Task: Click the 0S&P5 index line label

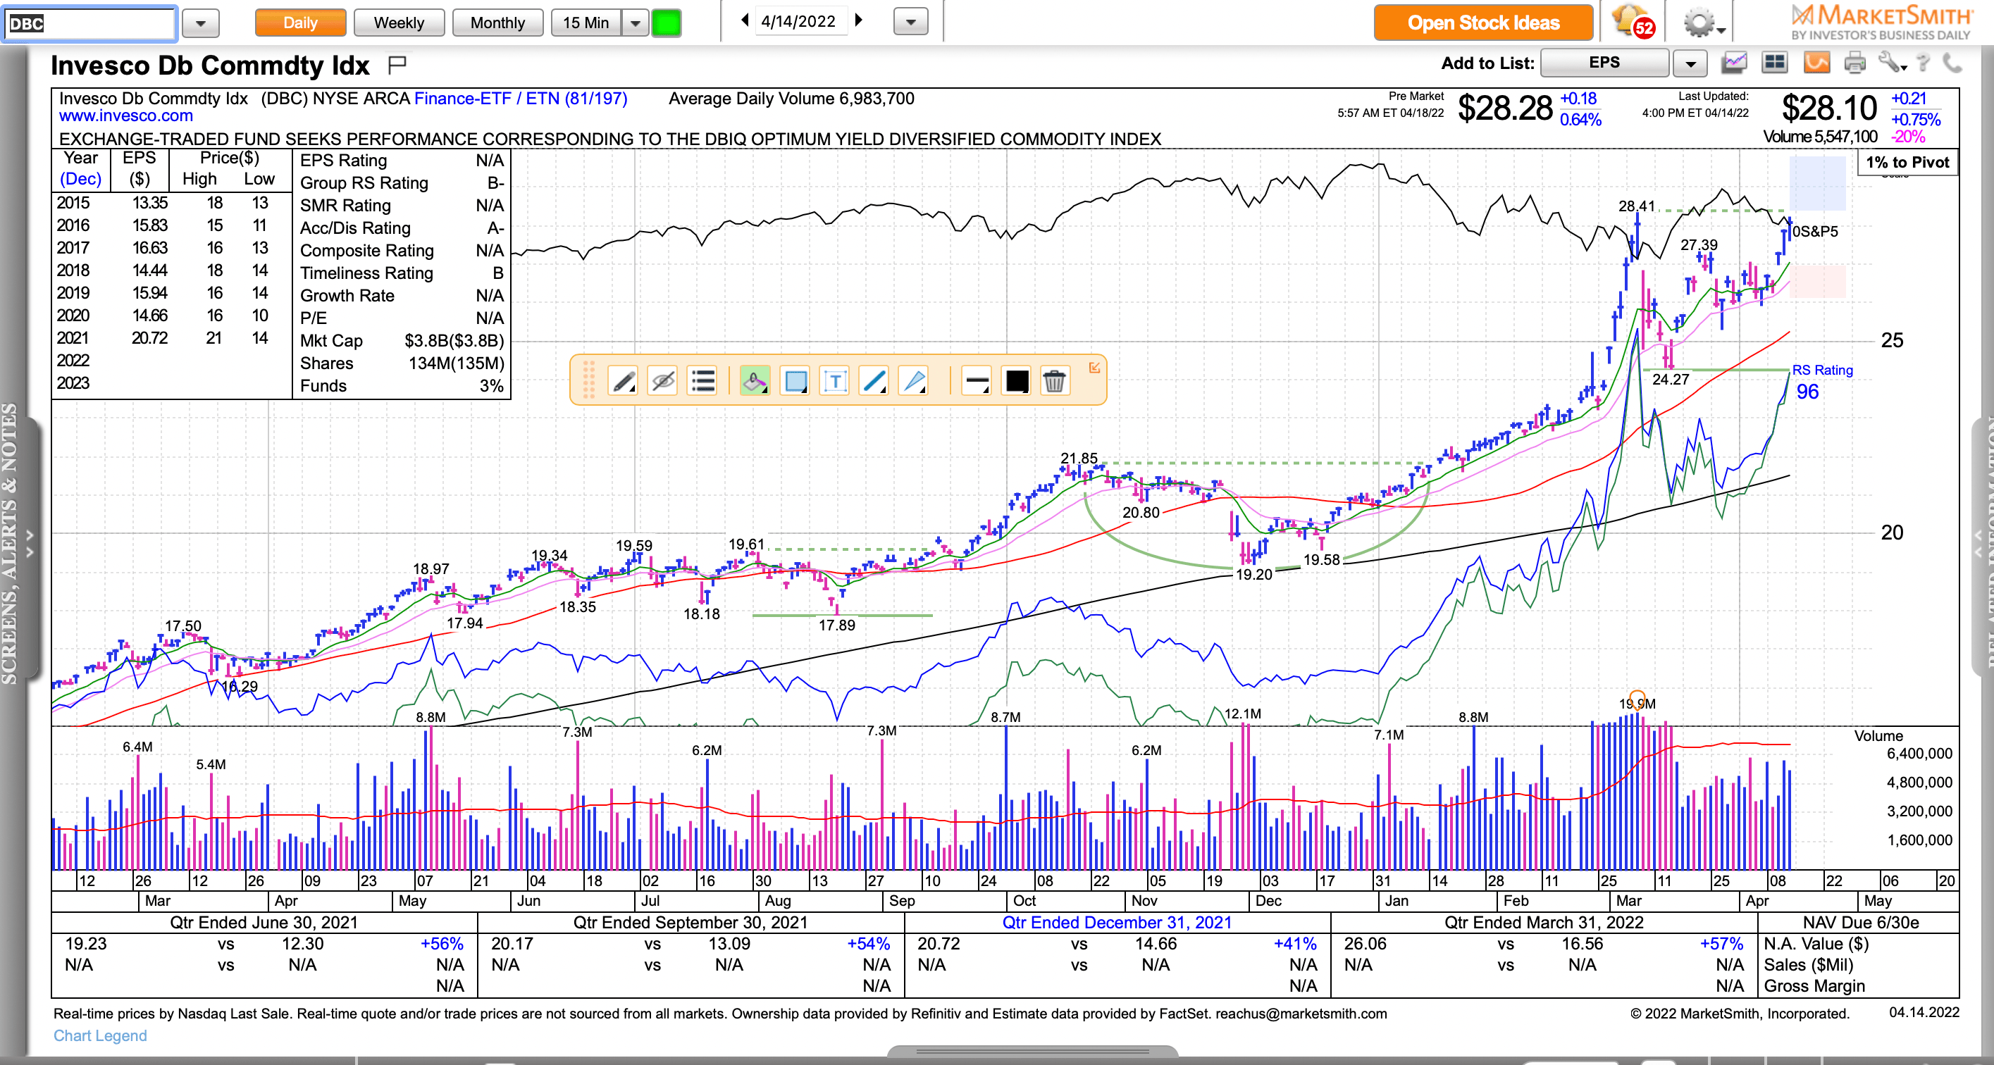Action: coord(1815,232)
